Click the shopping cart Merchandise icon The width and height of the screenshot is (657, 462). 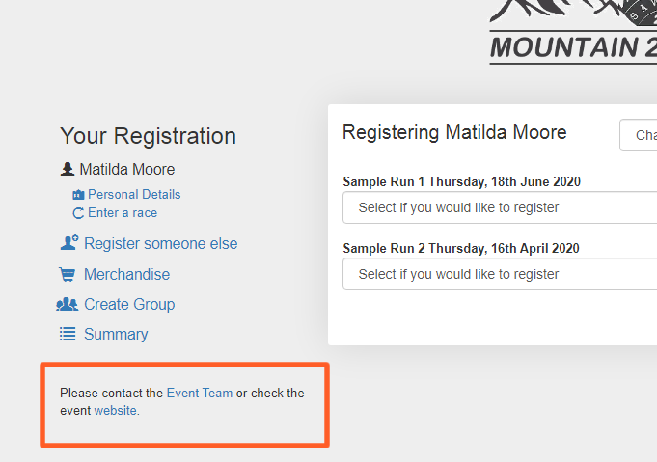[x=68, y=275]
